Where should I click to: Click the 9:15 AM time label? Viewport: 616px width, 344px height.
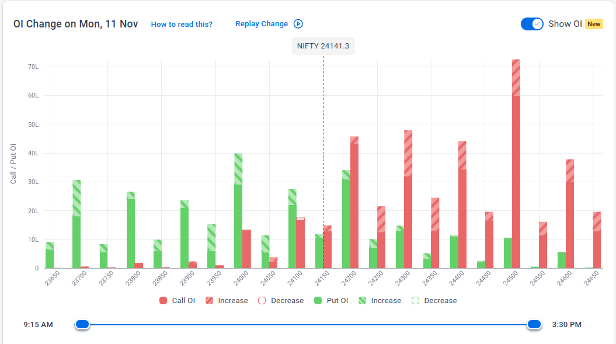pos(38,325)
